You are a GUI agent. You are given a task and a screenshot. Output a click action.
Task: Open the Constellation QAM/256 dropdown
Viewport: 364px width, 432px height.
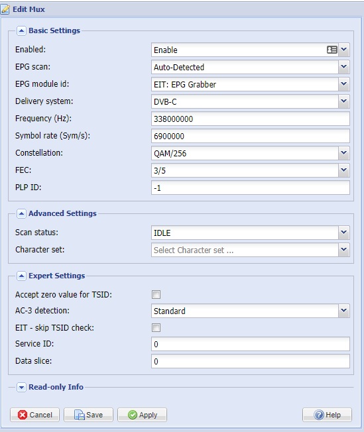(344, 153)
